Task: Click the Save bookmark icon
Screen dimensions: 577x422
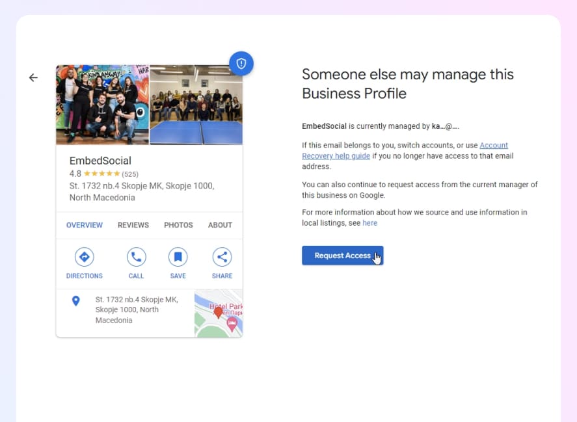Action: pyautogui.click(x=178, y=257)
